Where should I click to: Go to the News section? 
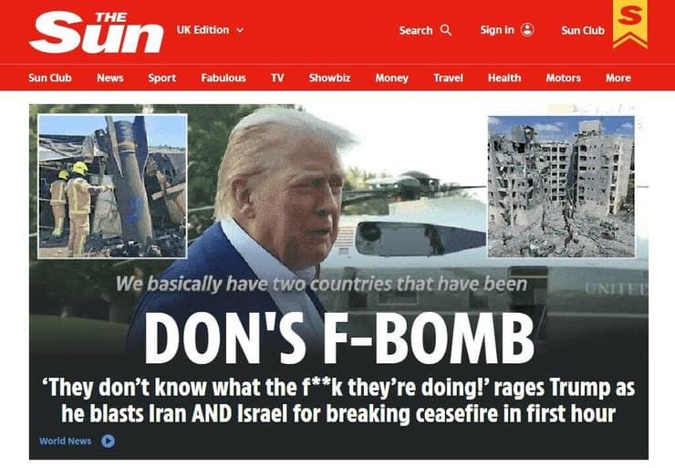pos(110,78)
